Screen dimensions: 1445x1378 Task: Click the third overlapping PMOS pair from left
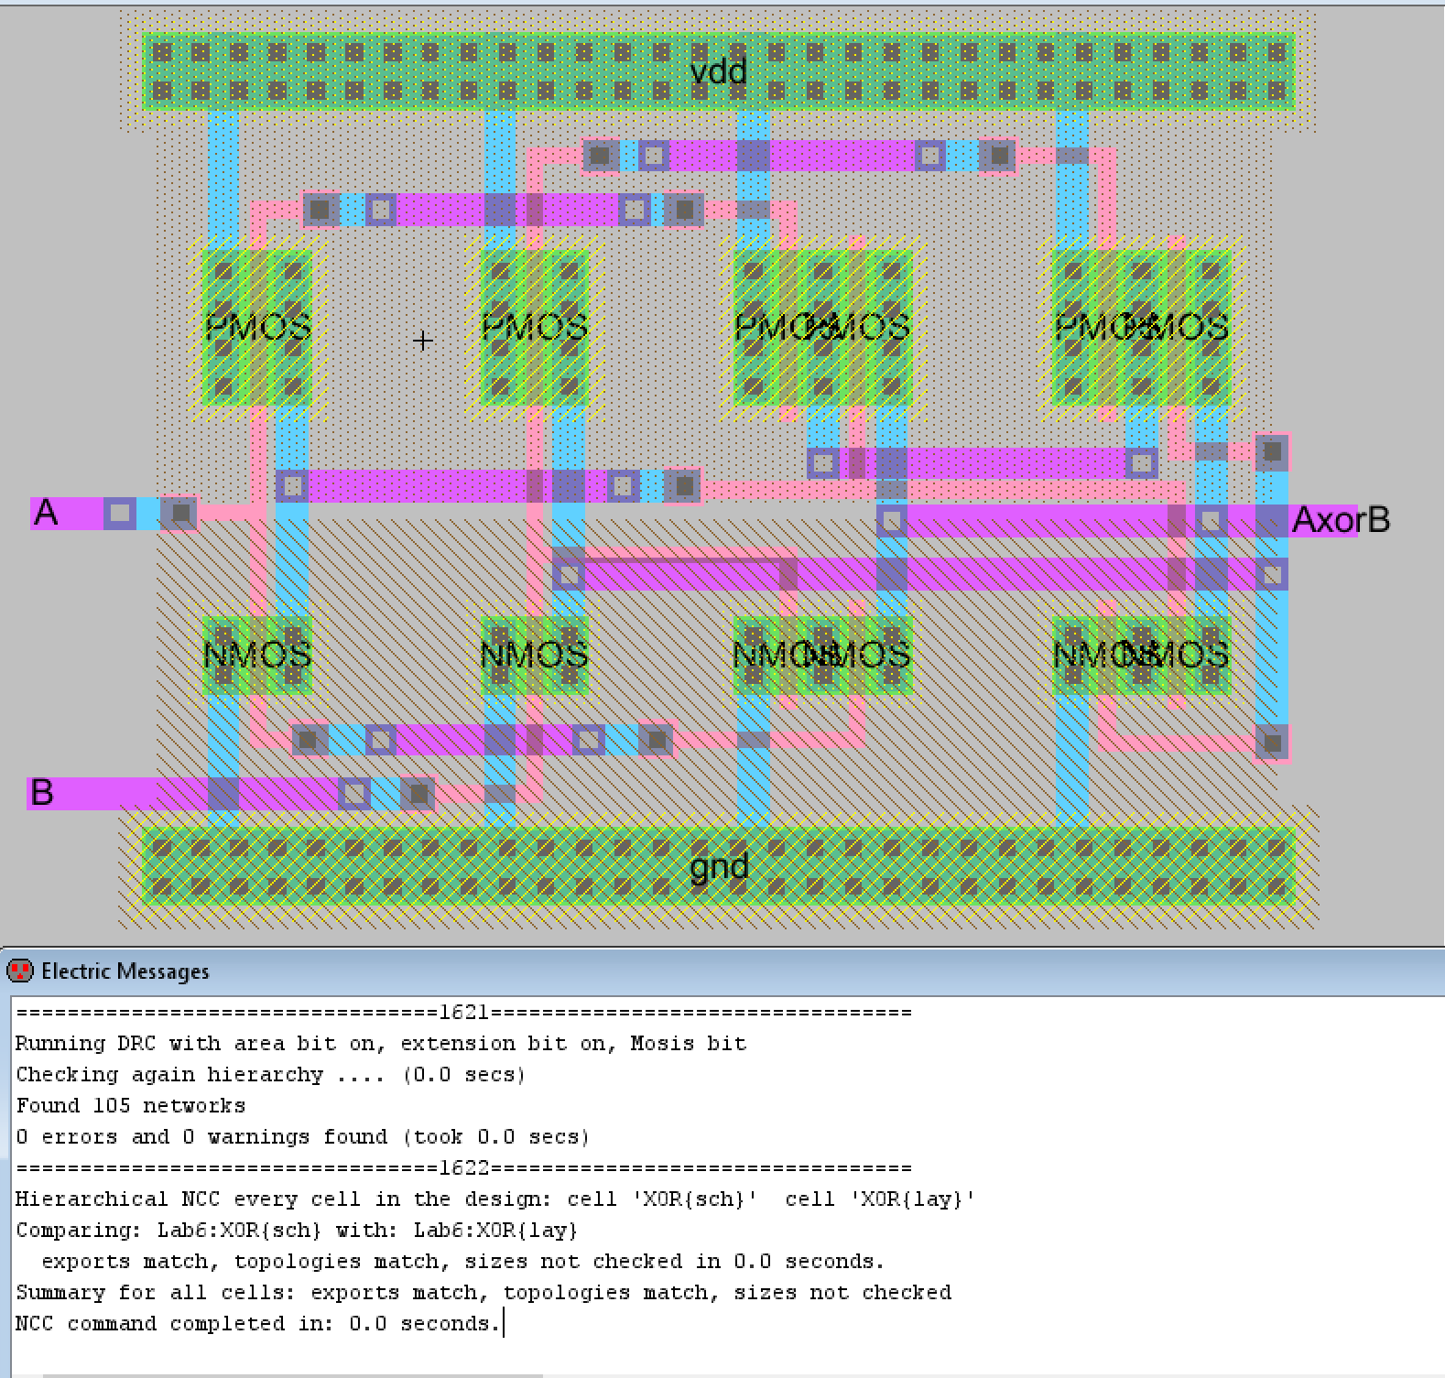[821, 327]
